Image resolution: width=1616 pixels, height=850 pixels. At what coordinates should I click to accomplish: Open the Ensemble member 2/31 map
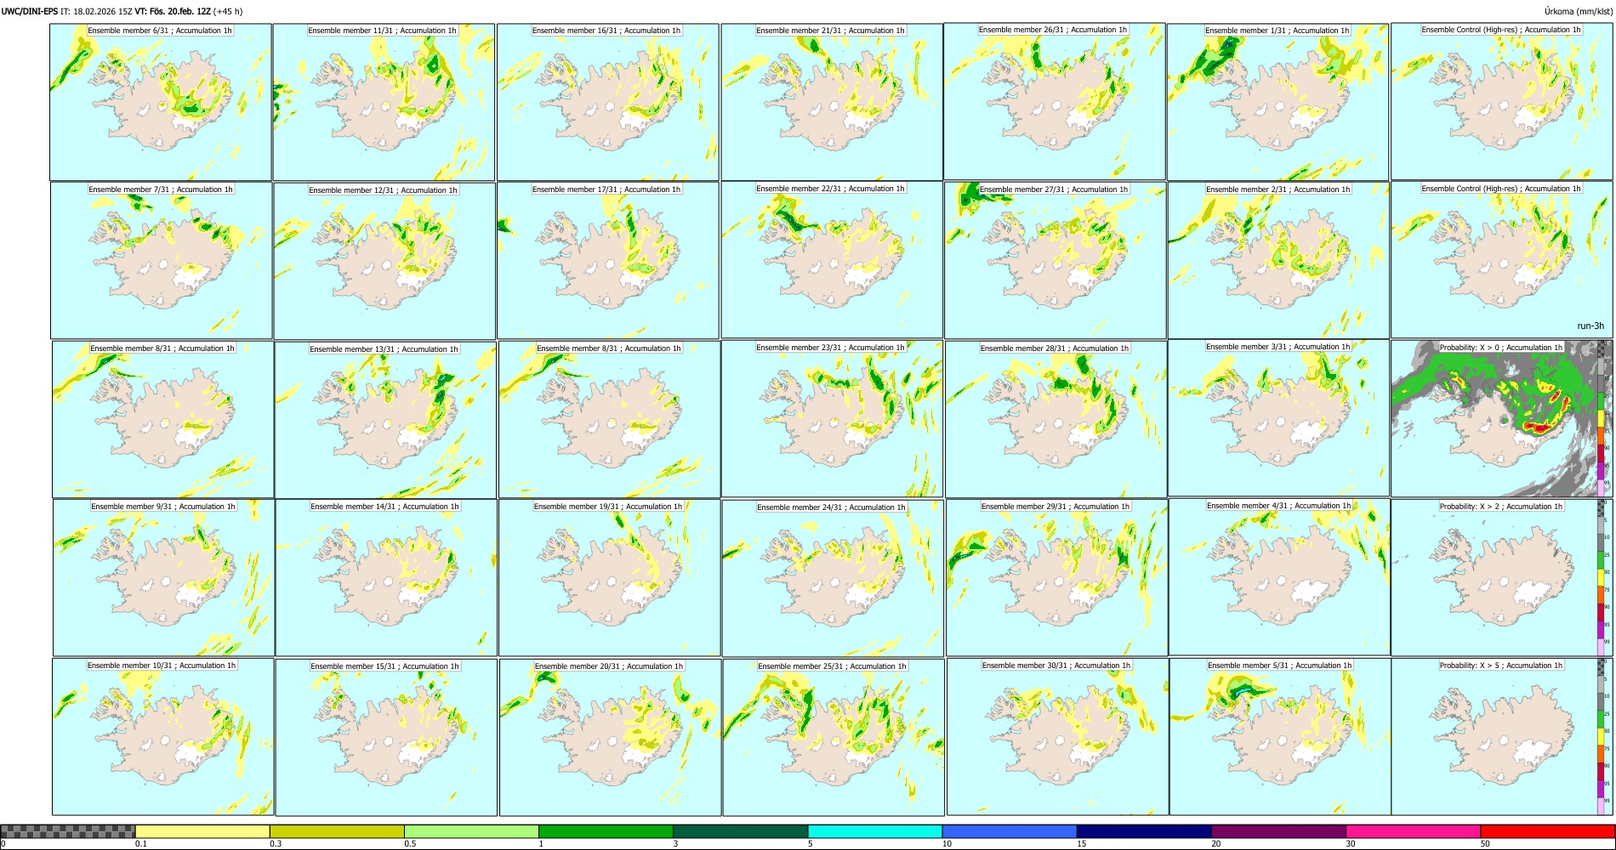(1278, 260)
